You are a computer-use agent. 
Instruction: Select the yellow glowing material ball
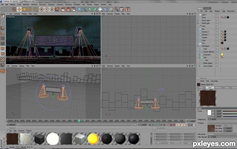(93, 139)
